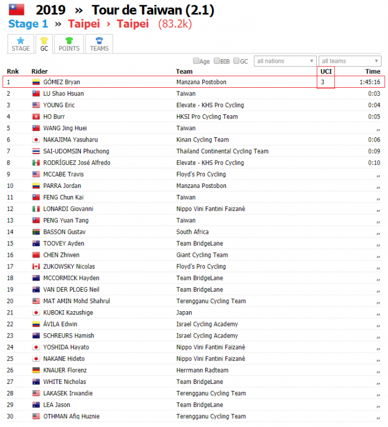Click Thailand flag beside SAI-UDOMSIN Phuchong
The height and width of the screenshot is (427, 388).
pos(36,151)
